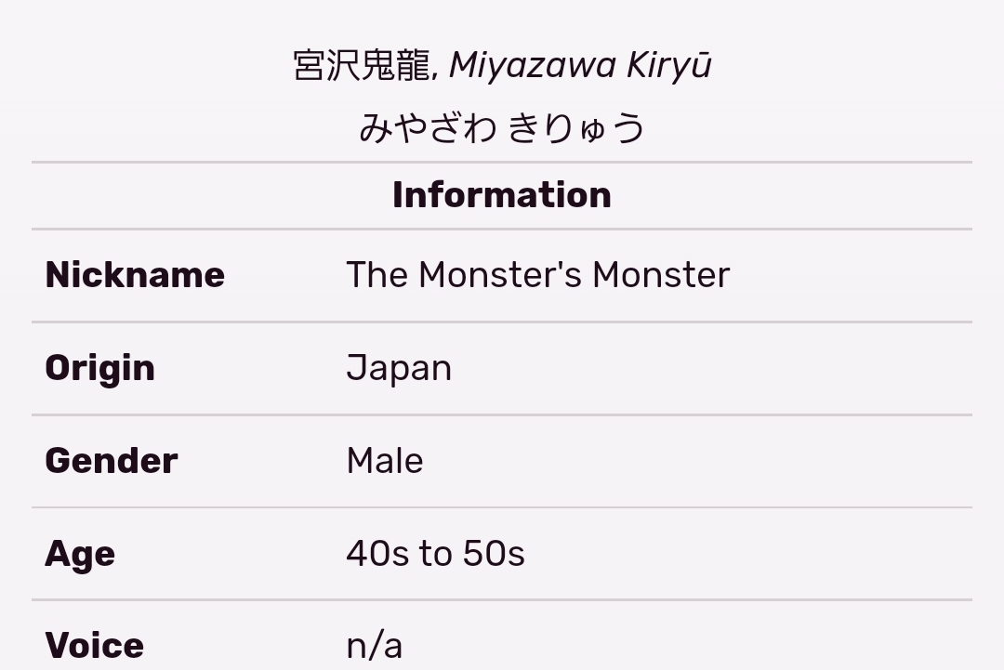Screen dimensions: 1004x670
Task: Select the Gender label
Action: pyautogui.click(x=112, y=461)
